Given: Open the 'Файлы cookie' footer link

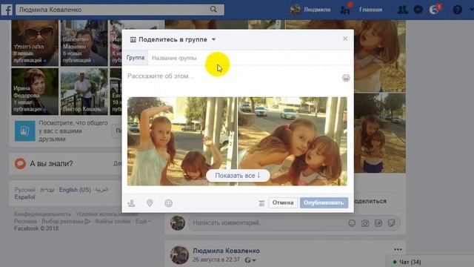Looking at the screenshot, I should tap(113, 221).
